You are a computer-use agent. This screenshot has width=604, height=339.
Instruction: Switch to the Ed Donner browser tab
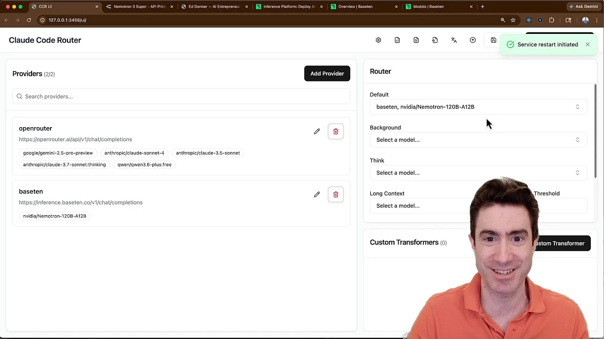click(x=214, y=7)
